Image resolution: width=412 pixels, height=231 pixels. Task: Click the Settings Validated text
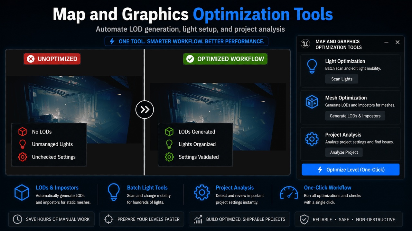point(199,157)
